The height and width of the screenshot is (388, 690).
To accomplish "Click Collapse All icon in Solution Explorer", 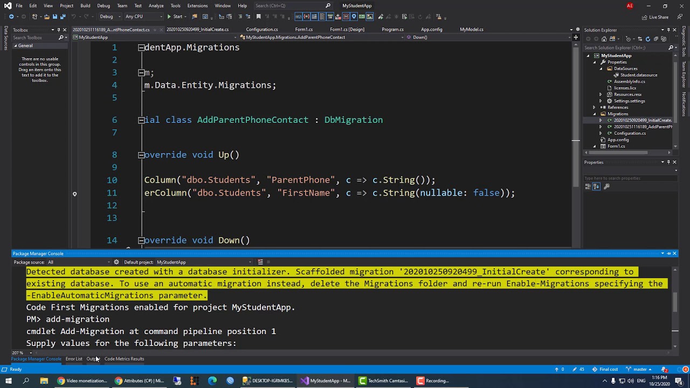I will (x=656, y=39).
